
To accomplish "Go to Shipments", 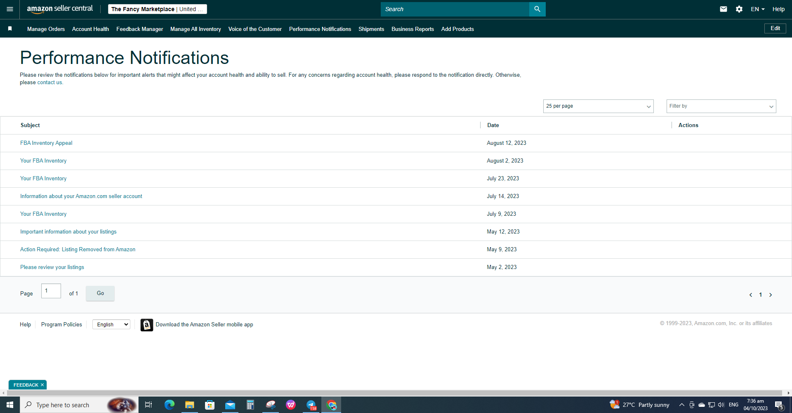I will (371, 29).
